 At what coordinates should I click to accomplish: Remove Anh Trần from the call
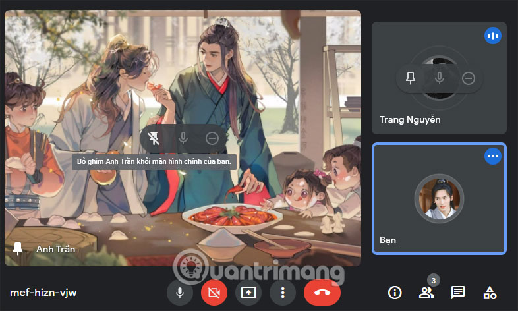point(212,138)
